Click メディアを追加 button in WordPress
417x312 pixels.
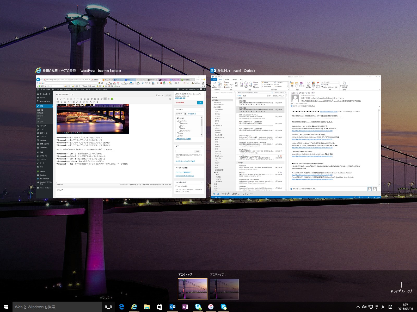(x=63, y=95)
